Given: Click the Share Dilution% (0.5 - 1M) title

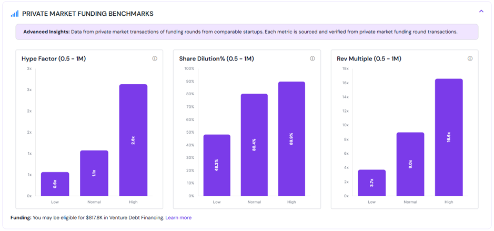Looking at the screenshot, I should pyautogui.click(x=216, y=58).
